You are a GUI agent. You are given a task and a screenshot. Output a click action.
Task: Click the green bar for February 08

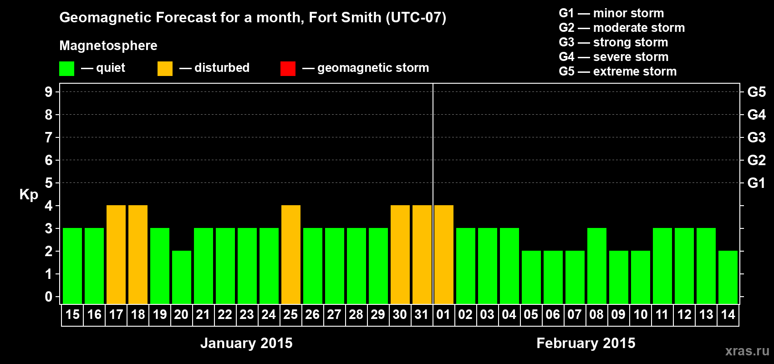tap(597, 266)
